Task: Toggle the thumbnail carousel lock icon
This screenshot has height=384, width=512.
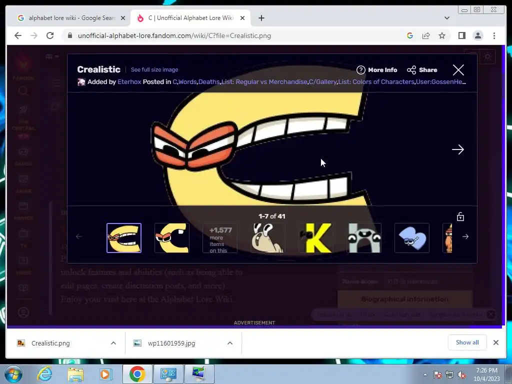Action: pyautogui.click(x=460, y=216)
